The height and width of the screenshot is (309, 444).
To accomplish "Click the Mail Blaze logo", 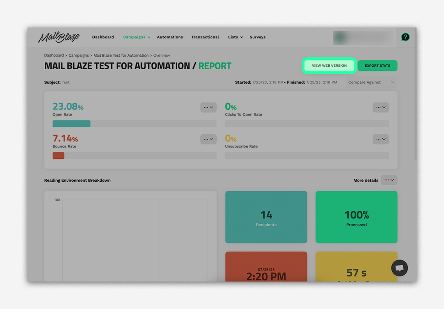I will coord(59,37).
